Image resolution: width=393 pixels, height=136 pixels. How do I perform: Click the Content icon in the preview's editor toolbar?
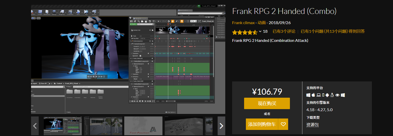40,12
